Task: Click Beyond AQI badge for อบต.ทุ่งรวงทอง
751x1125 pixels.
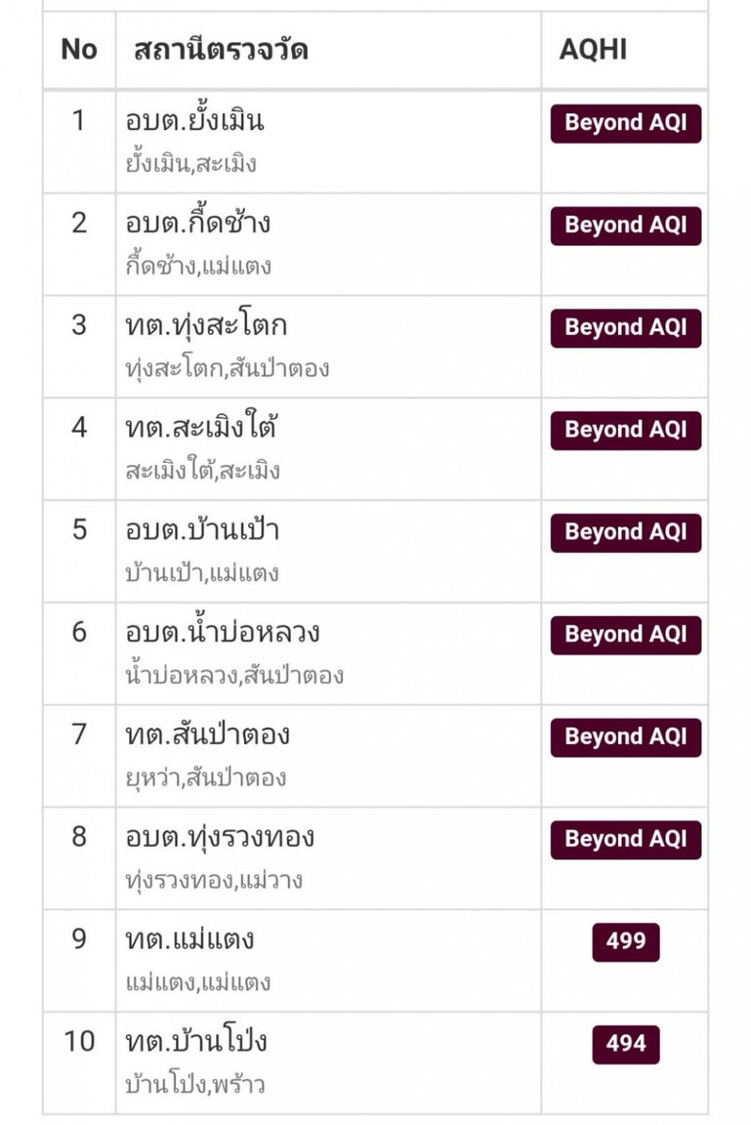Action: [625, 840]
